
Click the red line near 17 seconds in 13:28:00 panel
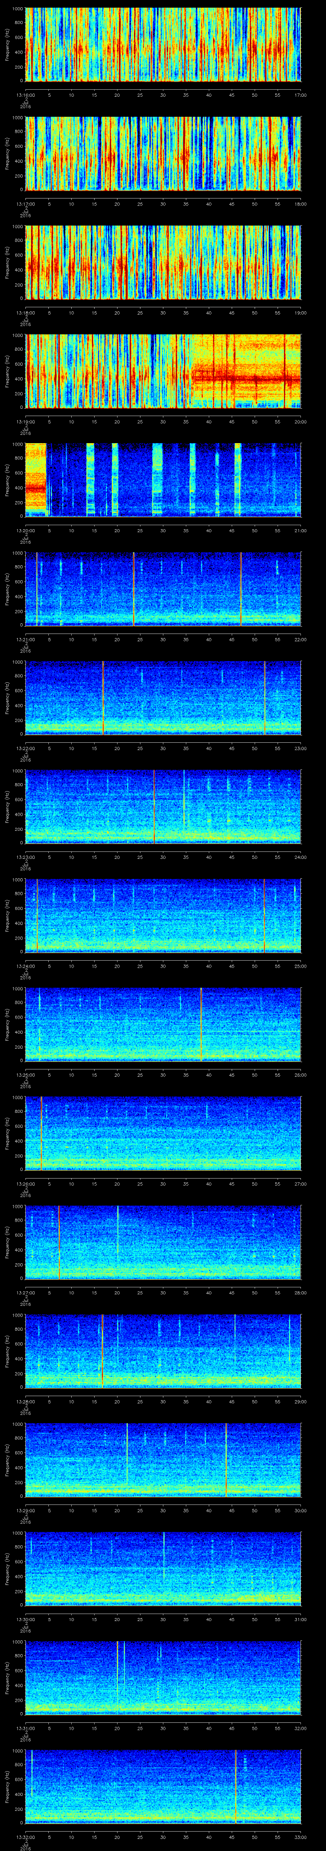[x=103, y=1351]
